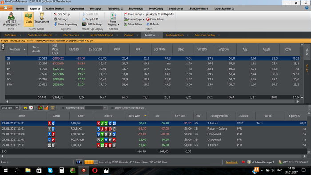Toggle Show Known Holecards checkbox
Image resolution: width=311 pixels, height=175 pixels.
(x=112, y=107)
